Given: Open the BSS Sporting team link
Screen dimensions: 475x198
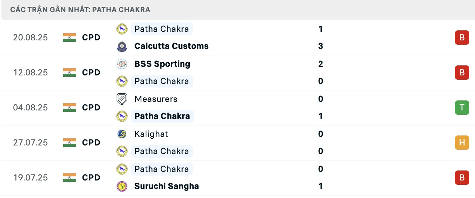Looking at the screenshot, I should click(162, 64).
